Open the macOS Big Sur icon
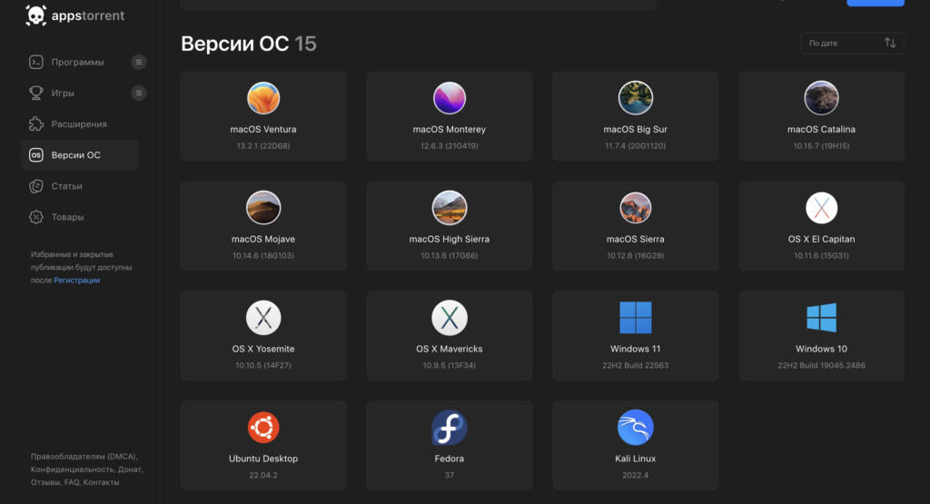Screen dimensions: 930x504 [635, 98]
